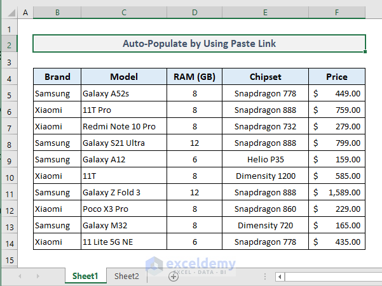This screenshot has height=286, width=382.
Task: Select the Sheet1 tab
Action: tap(85, 276)
